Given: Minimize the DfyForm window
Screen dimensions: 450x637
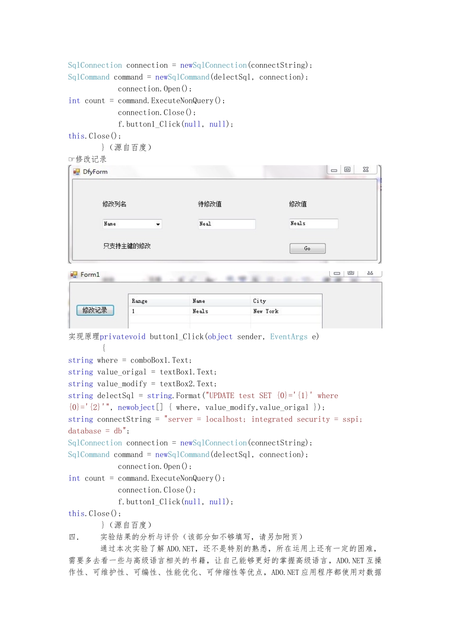Looking at the screenshot, I should click(x=334, y=170).
